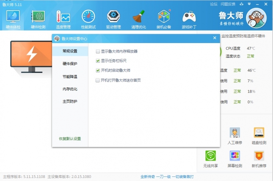The width and height of the screenshot is (273, 181).
Task: Switch to the 硬件保护 tab
Action: (x=70, y=64)
